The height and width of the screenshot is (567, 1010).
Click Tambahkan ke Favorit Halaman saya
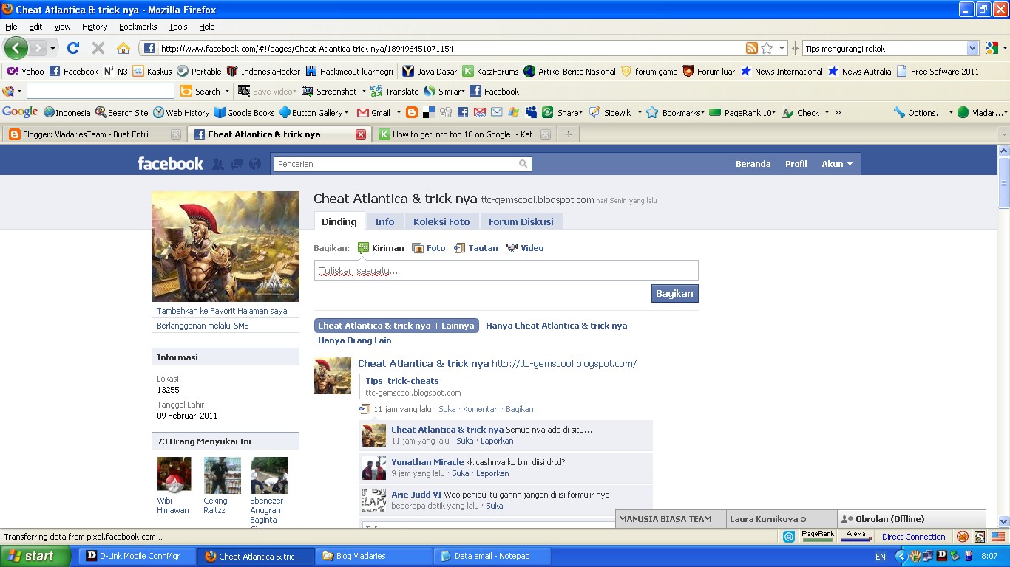(222, 311)
